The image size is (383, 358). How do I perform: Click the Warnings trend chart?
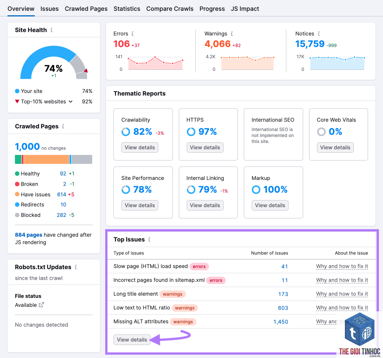247,63
